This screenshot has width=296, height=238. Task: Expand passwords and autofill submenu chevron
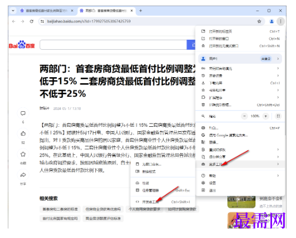point(278,68)
